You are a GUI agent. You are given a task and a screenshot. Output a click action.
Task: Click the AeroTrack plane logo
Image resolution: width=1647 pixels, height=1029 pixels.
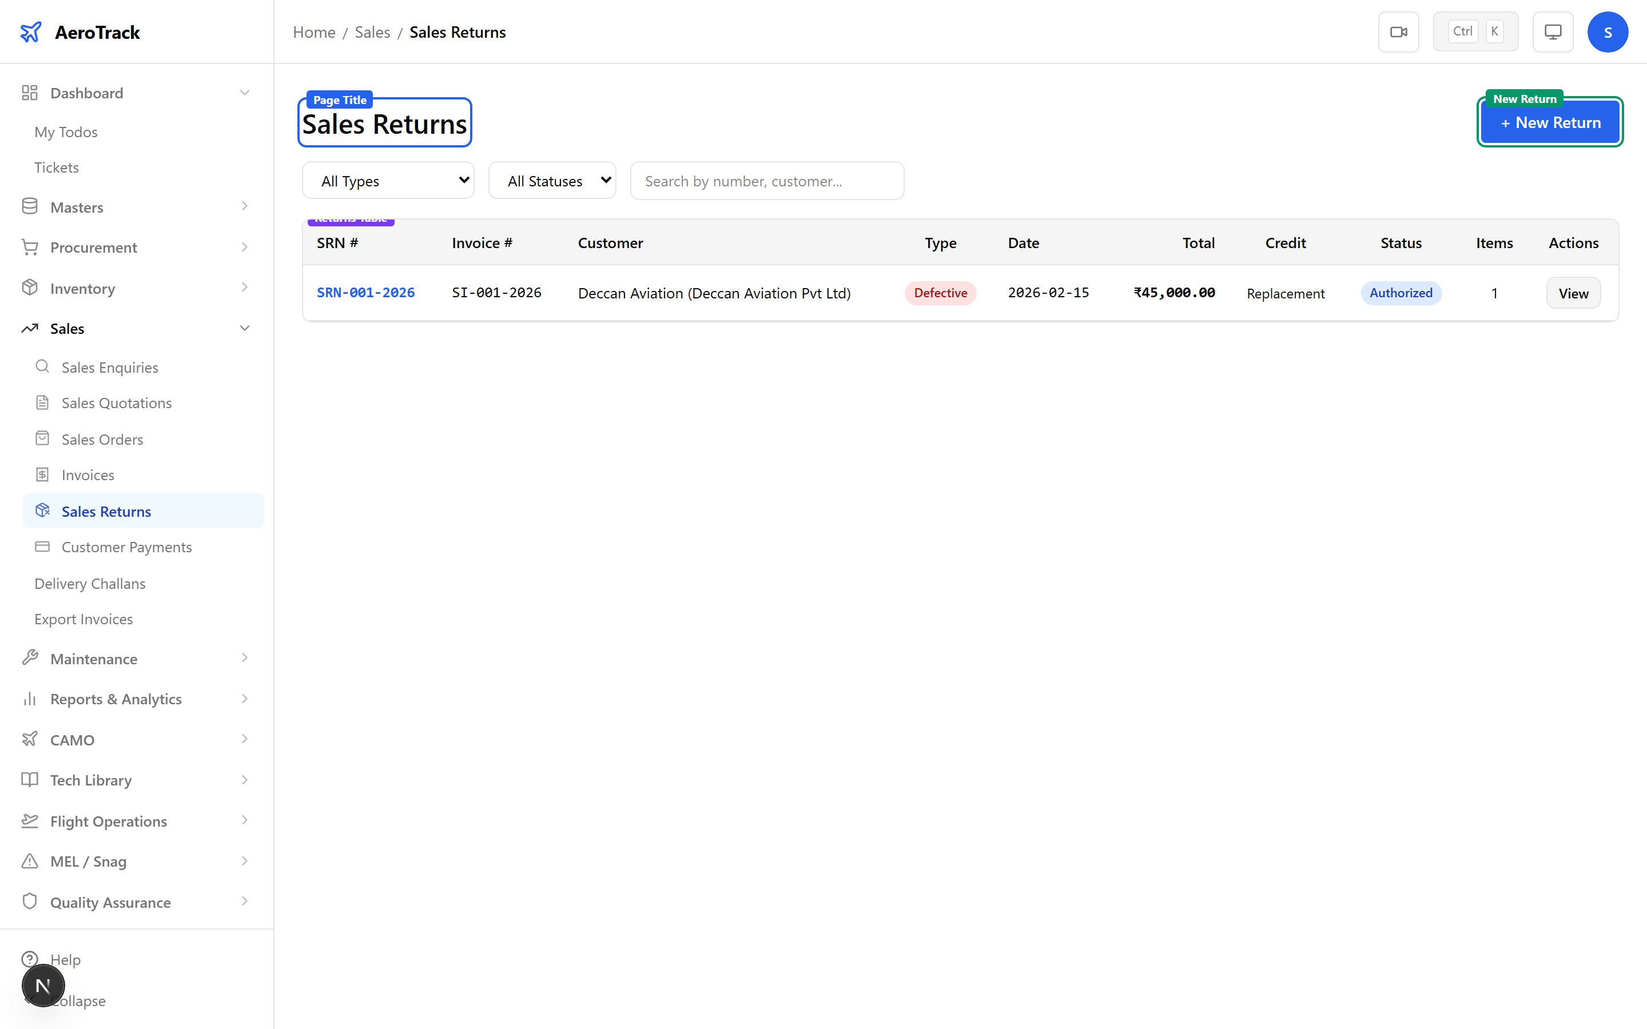(x=31, y=31)
